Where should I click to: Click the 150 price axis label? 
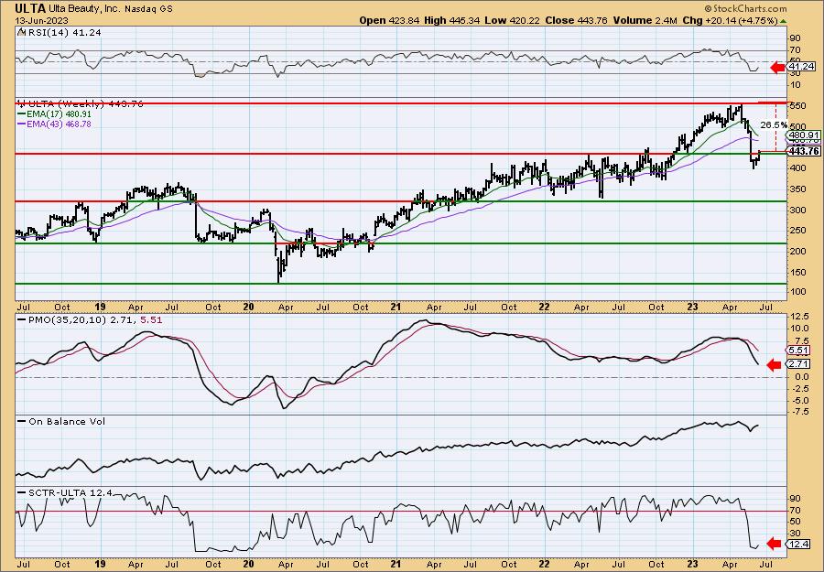[799, 272]
